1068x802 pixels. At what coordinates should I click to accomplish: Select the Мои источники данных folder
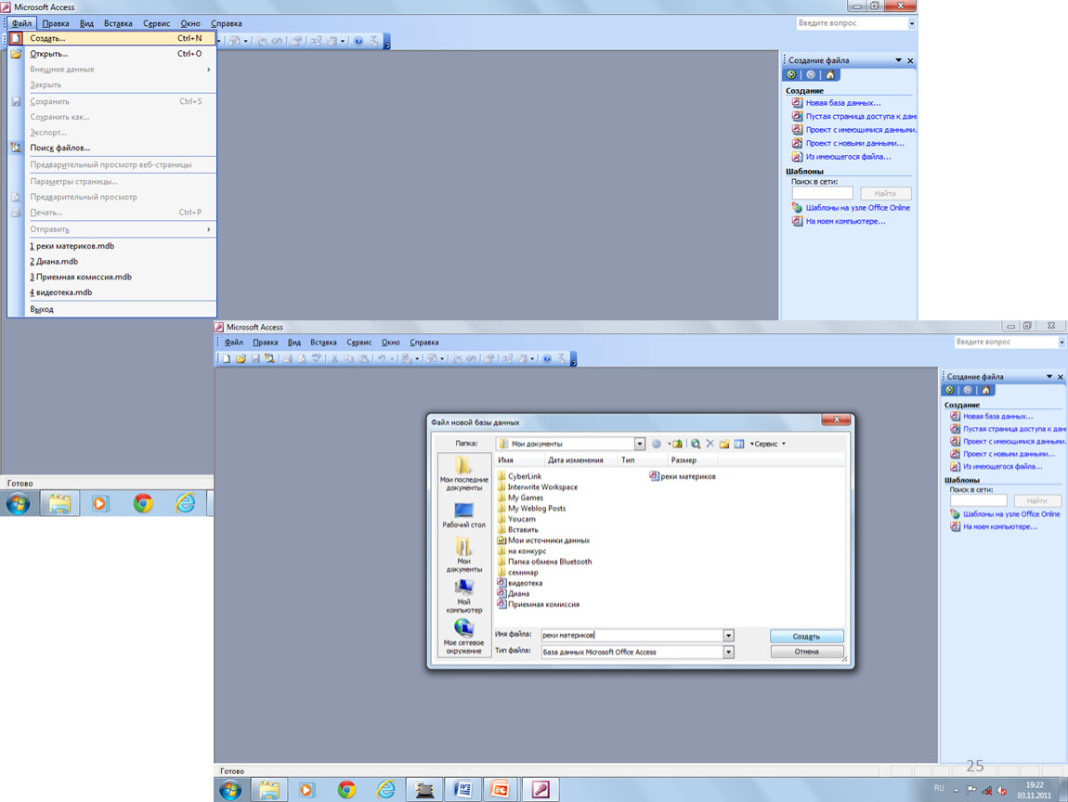[x=543, y=540]
